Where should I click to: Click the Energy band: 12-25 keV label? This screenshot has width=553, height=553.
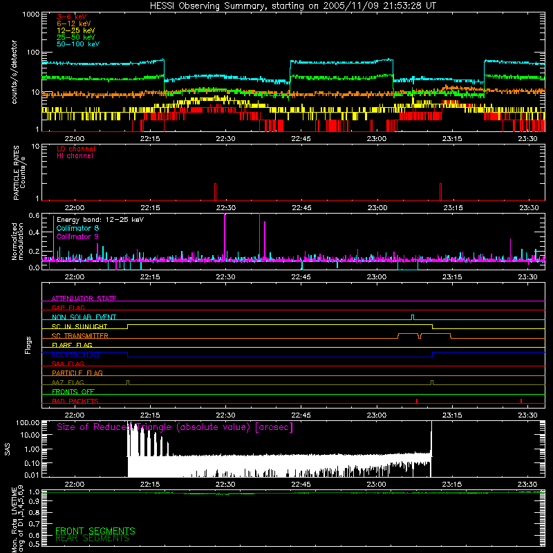point(100,220)
